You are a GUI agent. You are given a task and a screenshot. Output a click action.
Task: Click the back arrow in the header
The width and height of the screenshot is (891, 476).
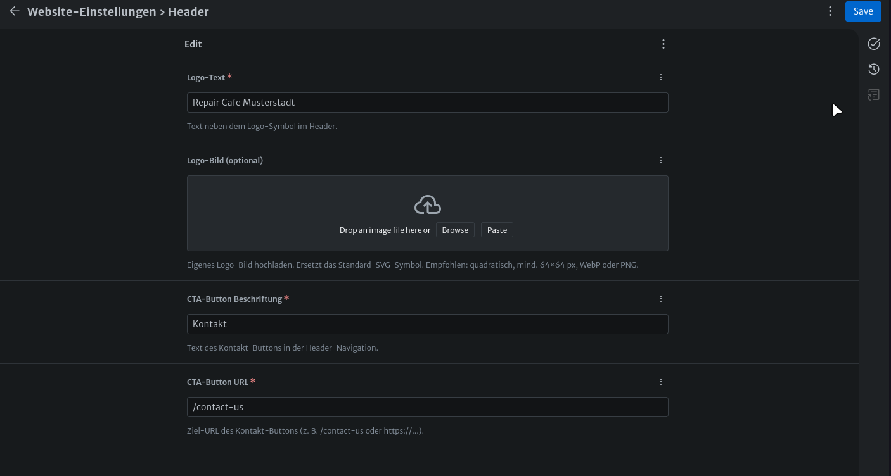coord(15,11)
